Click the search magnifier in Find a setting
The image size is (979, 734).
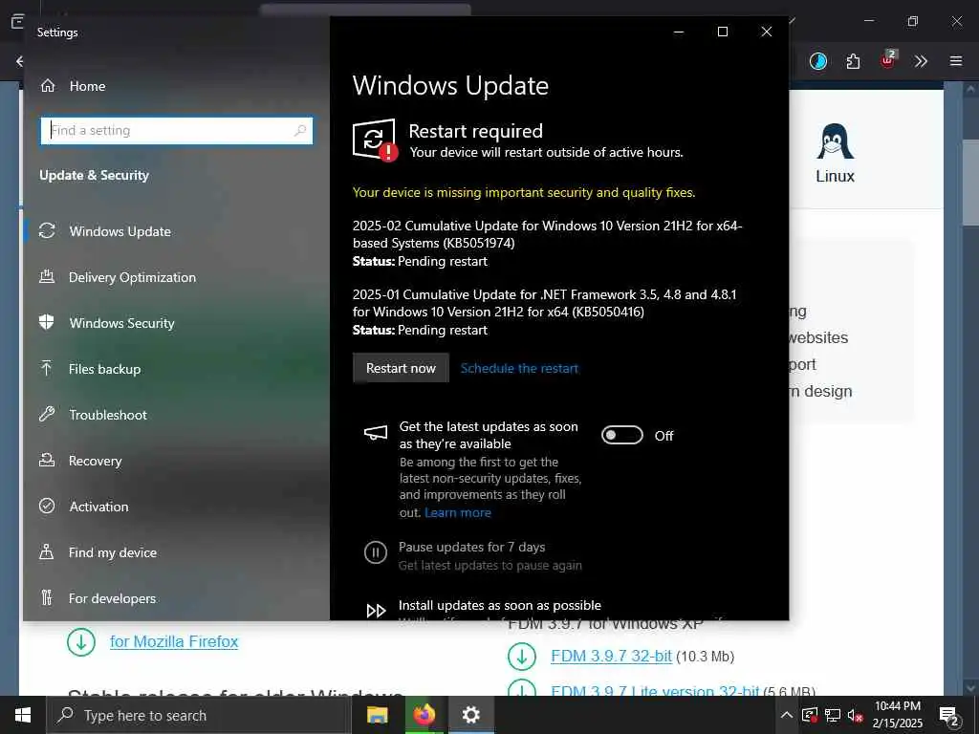(x=300, y=130)
